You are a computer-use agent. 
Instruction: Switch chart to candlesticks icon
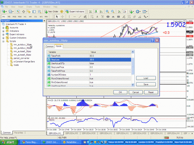click(96, 11)
